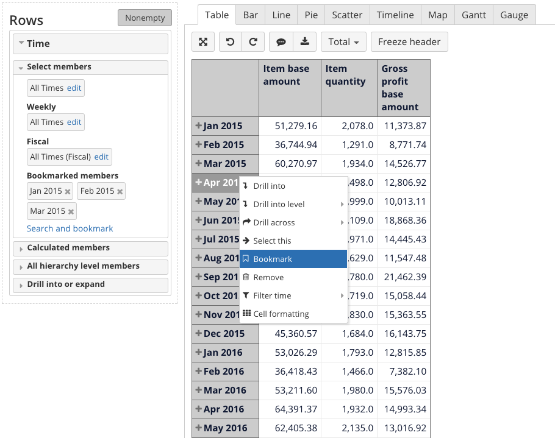The height and width of the screenshot is (438, 555).
Task: Remove Jan 2015 bookmarked member
Action: 68,191
